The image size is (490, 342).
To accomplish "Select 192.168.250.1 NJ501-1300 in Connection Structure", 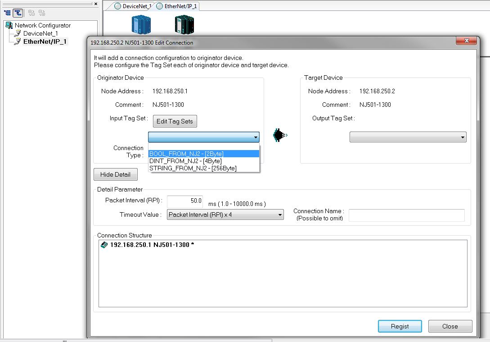I will click(x=152, y=245).
